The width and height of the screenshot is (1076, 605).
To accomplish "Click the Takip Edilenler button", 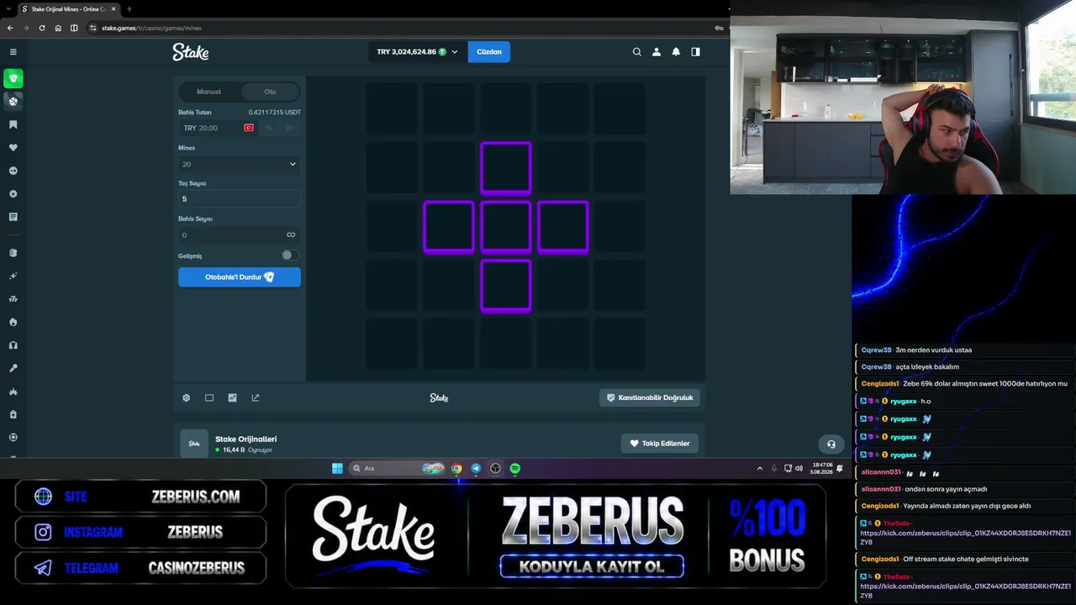I will 660,444.
